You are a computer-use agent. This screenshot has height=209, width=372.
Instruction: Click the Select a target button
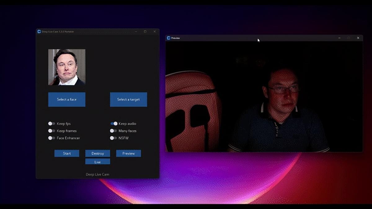(x=128, y=99)
